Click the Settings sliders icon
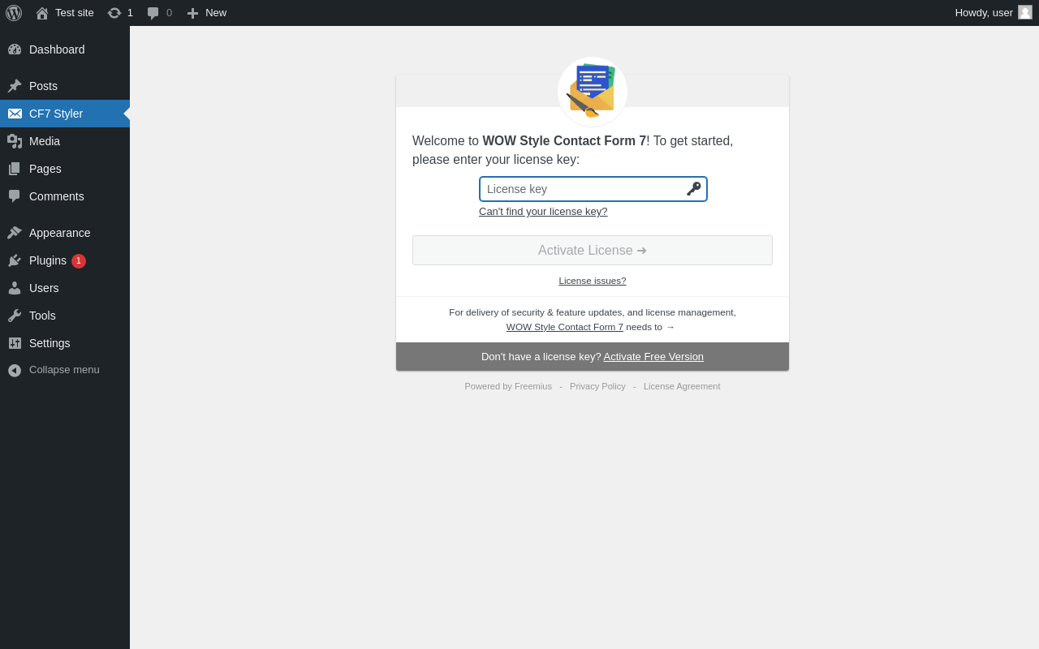Image resolution: width=1039 pixels, height=649 pixels. [x=15, y=343]
